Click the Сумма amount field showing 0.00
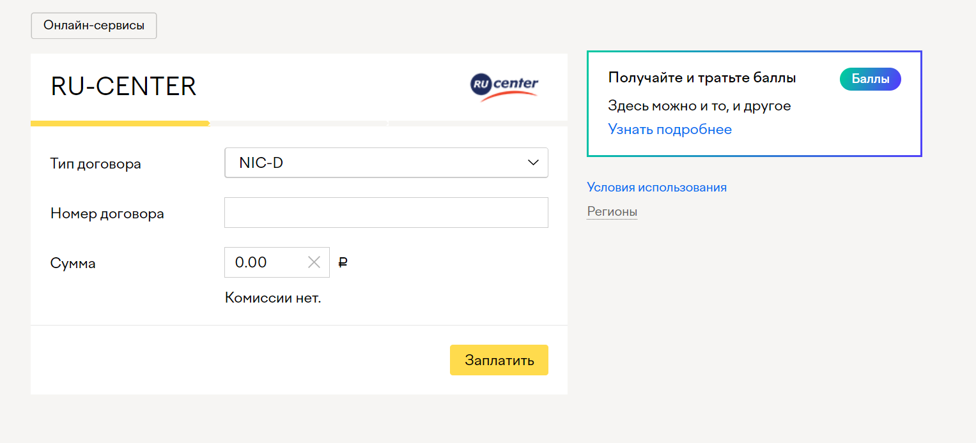Screen dimensions: 976x443 pyautogui.click(x=277, y=262)
